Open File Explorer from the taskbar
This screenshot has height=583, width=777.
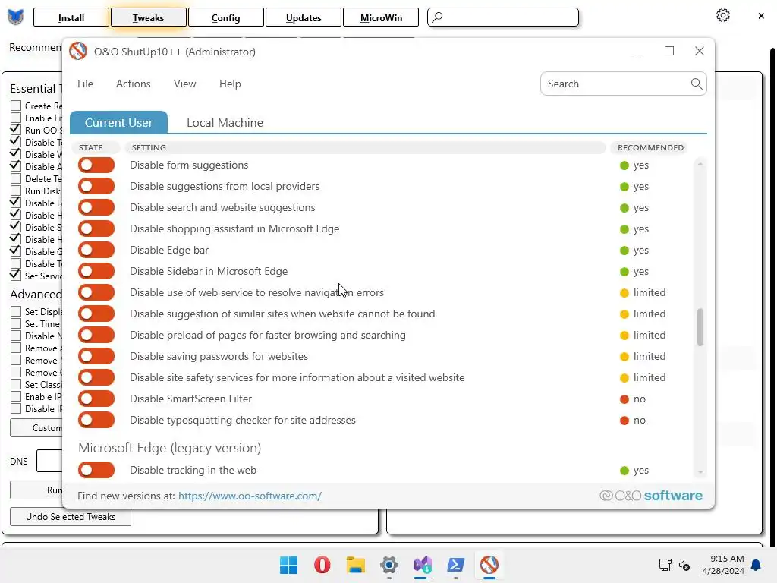[x=356, y=565]
